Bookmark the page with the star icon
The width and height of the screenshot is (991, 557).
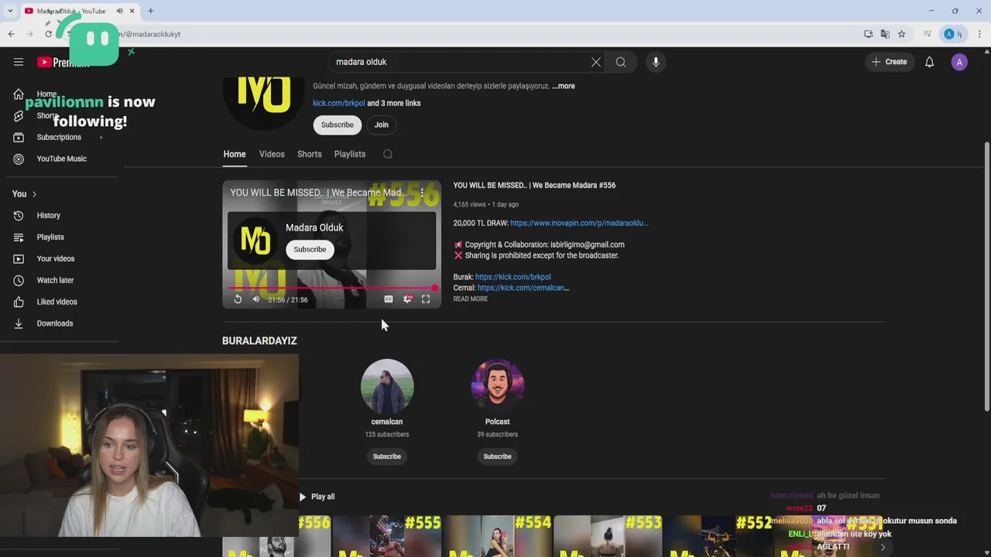click(902, 34)
